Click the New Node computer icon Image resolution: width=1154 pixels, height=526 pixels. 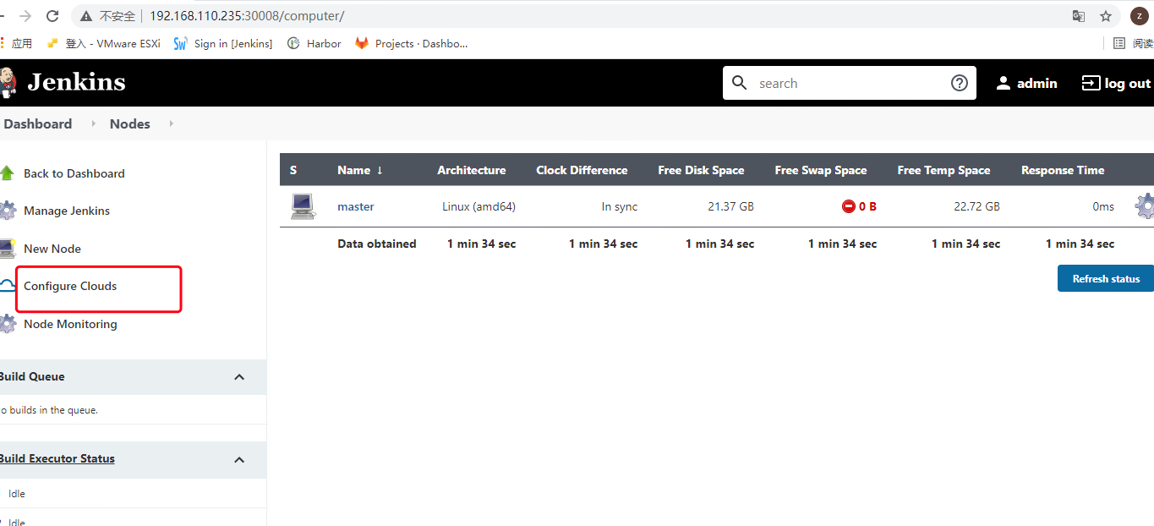tap(7, 249)
